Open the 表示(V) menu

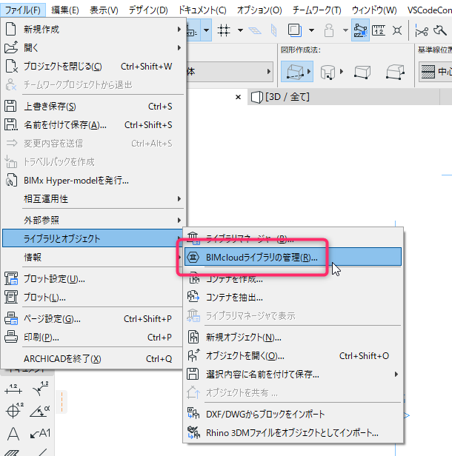104,10
